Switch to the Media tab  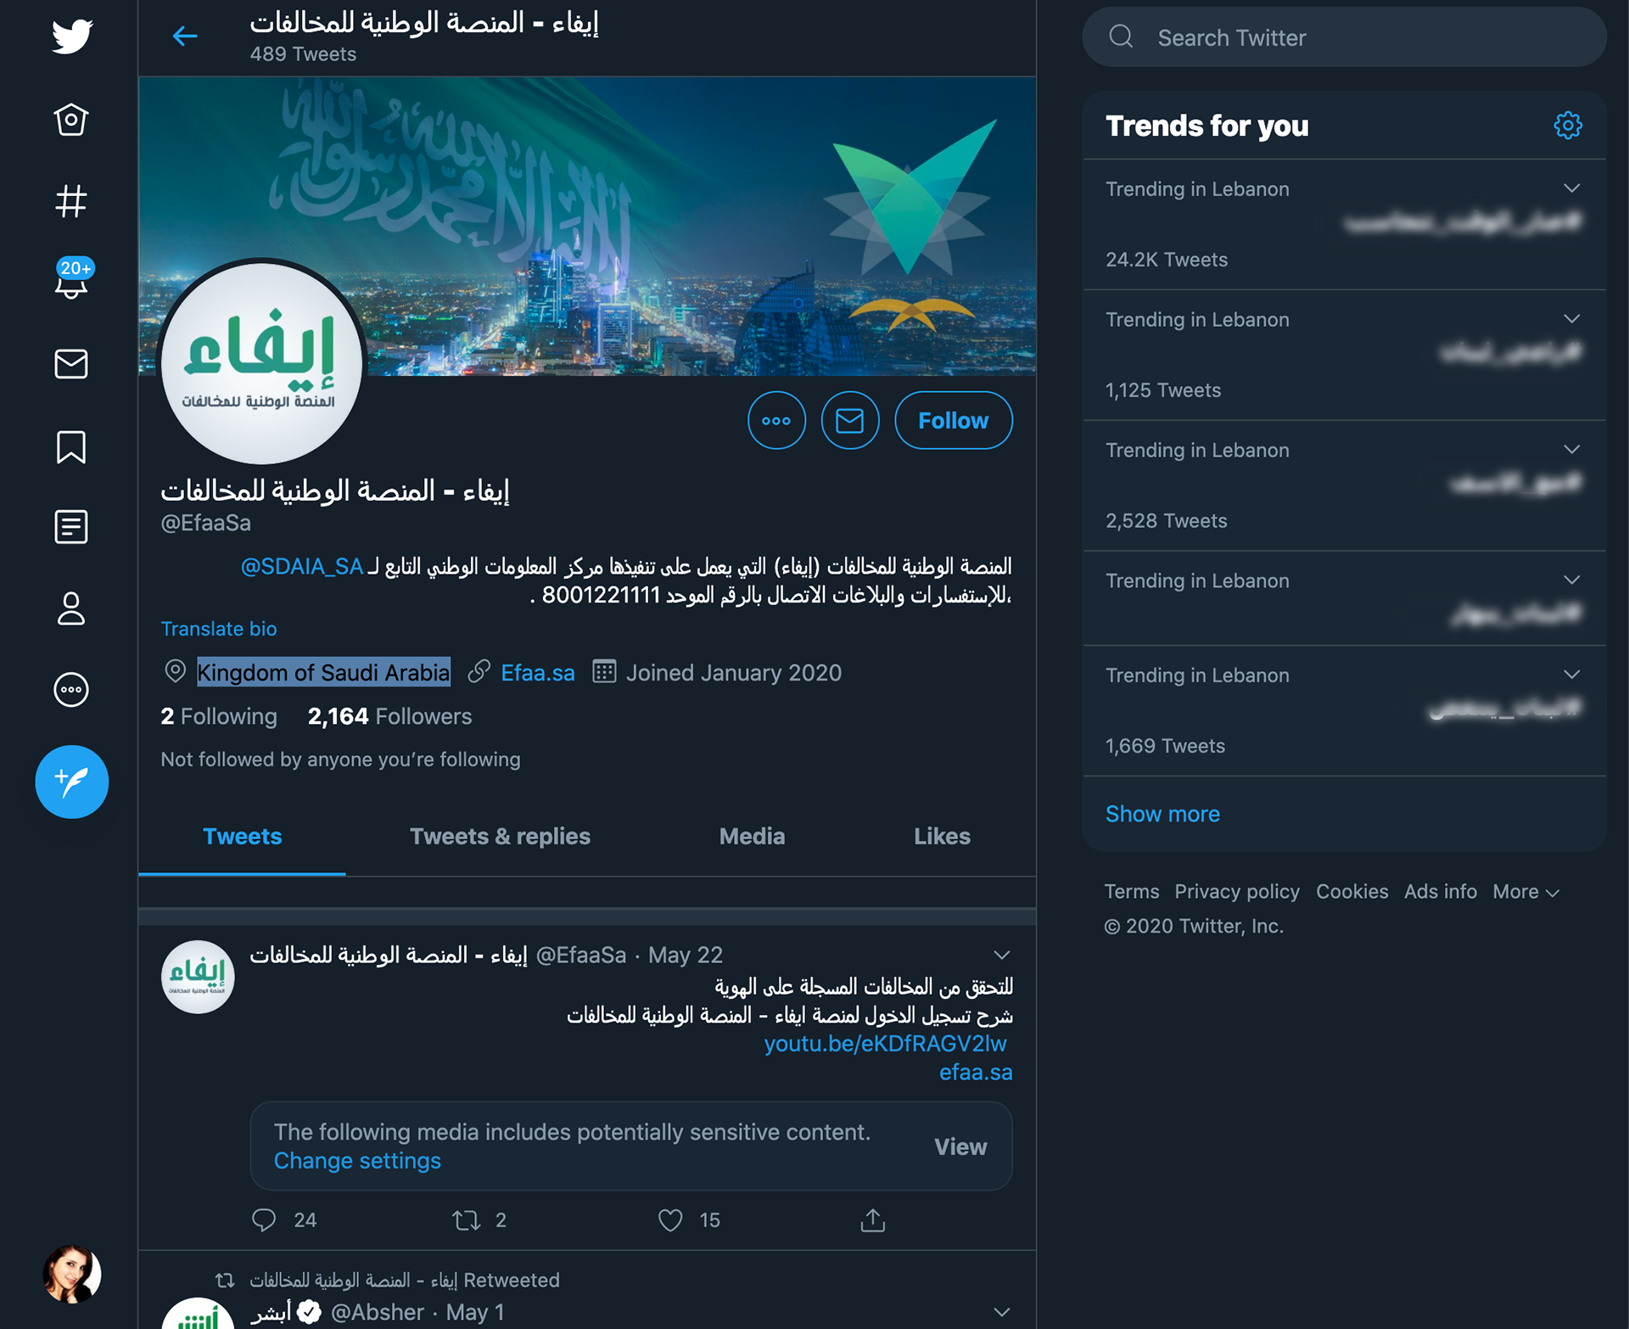coord(752,836)
